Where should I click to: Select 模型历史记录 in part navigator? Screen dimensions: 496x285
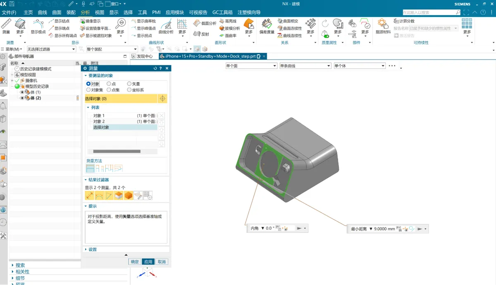(37, 86)
